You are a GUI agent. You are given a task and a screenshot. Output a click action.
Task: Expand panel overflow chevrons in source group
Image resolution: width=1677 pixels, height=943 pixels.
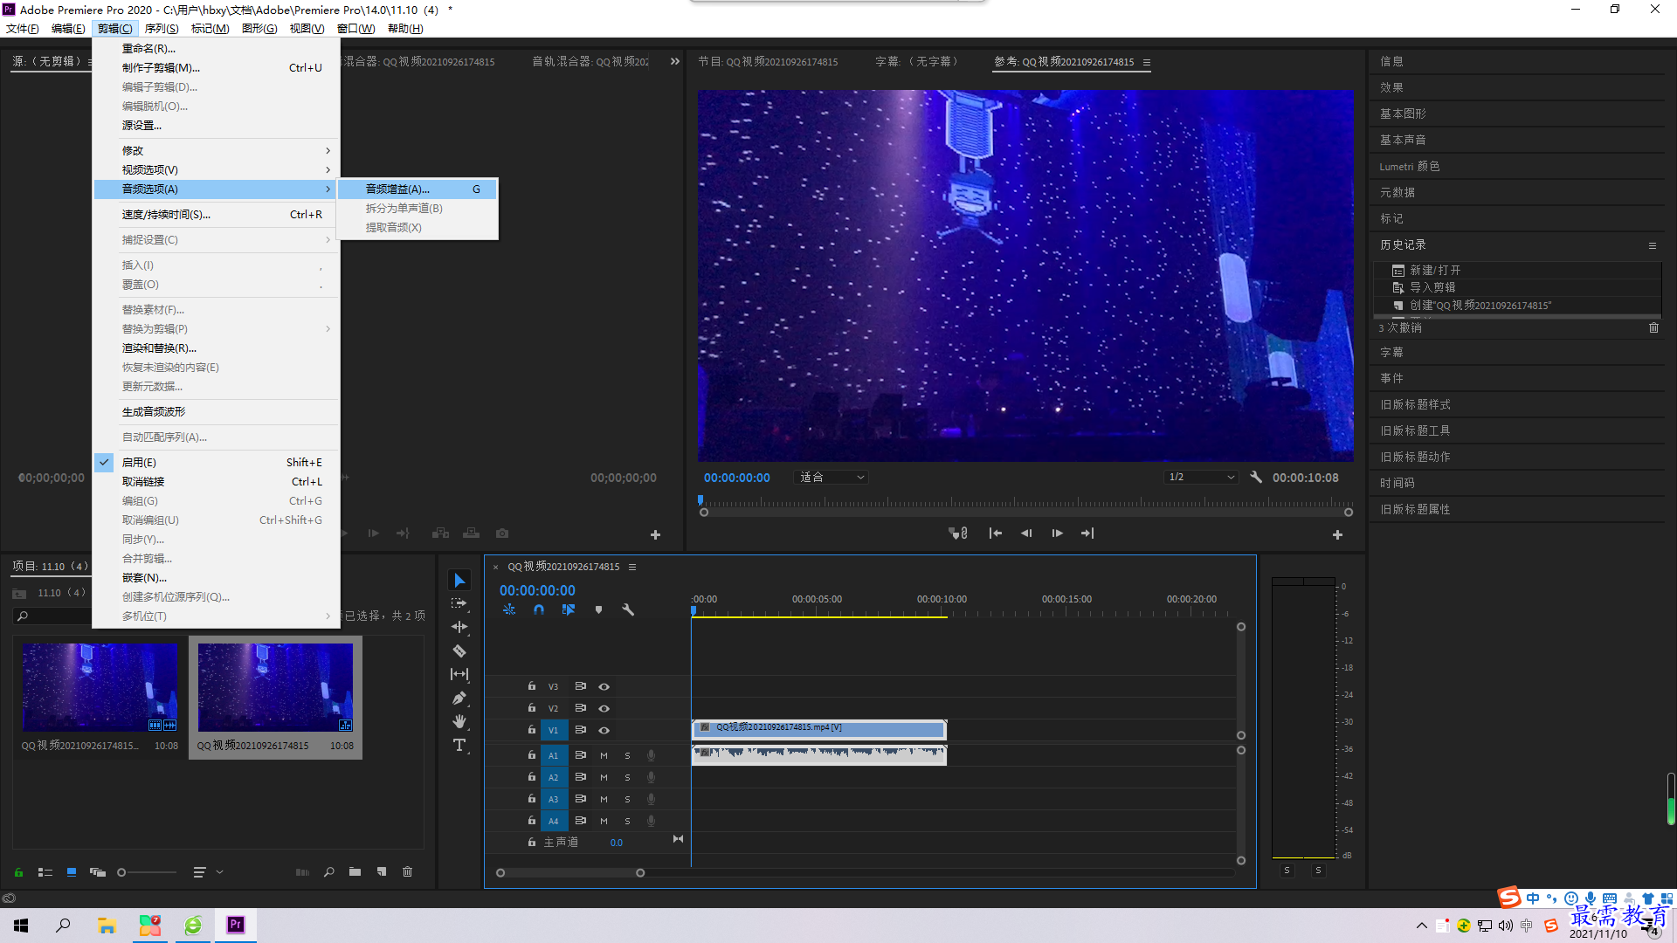click(674, 61)
